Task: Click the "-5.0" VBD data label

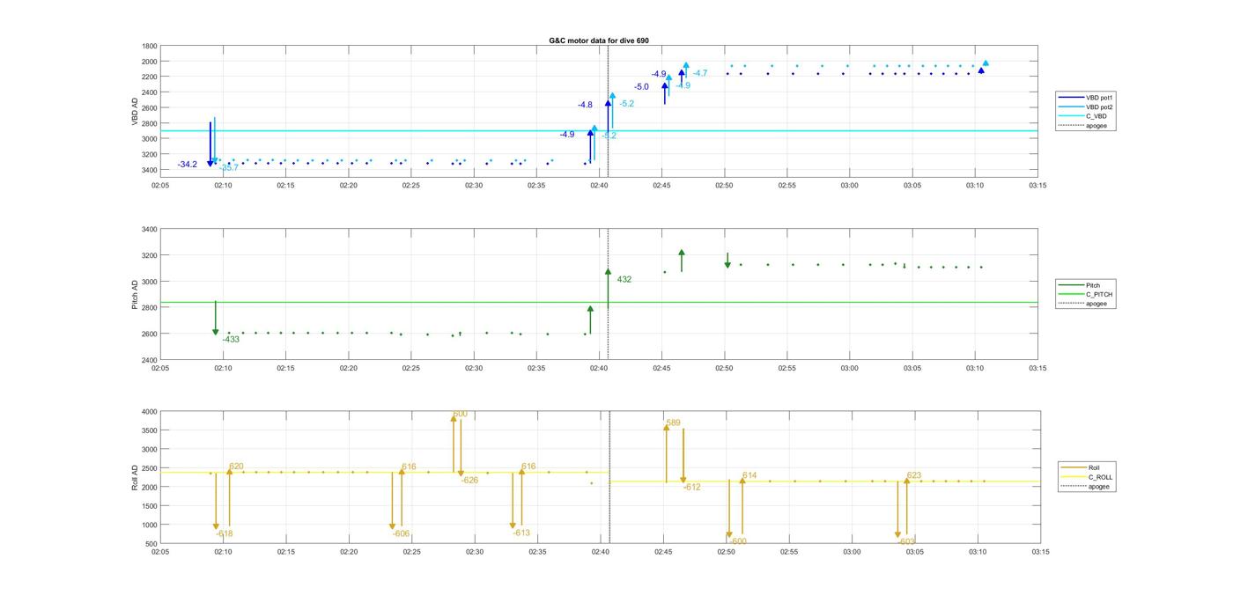Action: coord(641,86)
